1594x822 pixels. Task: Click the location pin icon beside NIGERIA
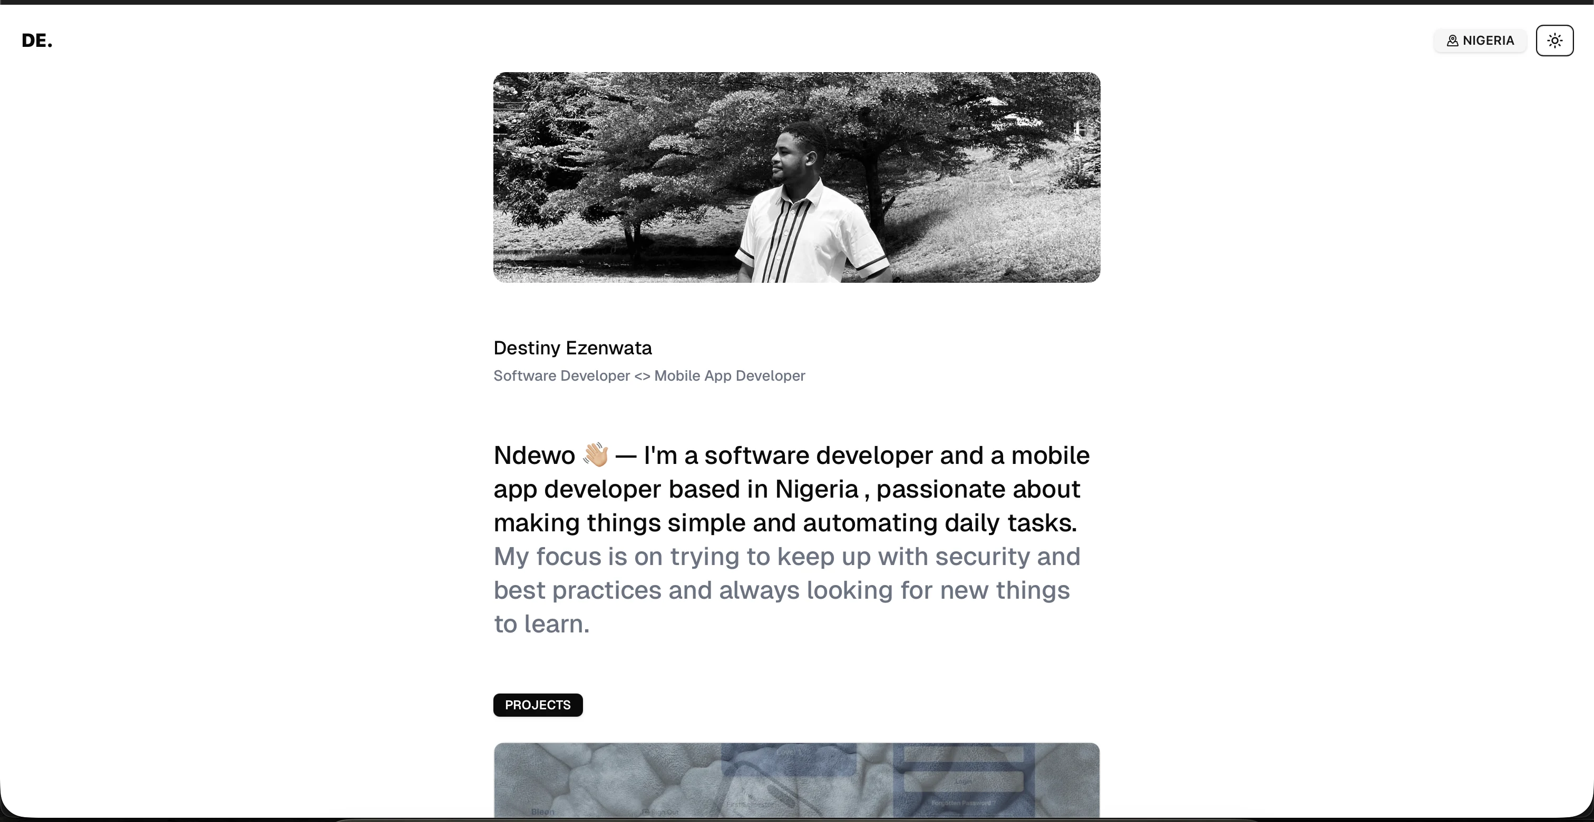coord(1452,41)
